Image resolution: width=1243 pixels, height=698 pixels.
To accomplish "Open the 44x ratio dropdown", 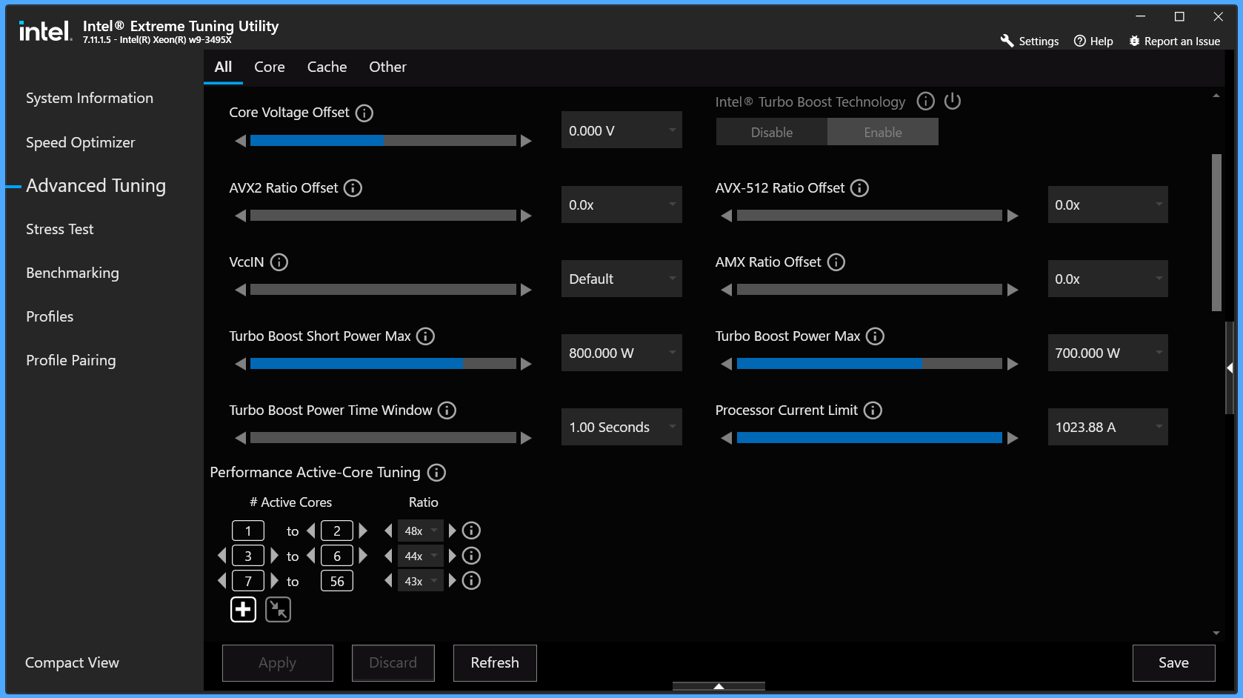I will click(421, 556).
